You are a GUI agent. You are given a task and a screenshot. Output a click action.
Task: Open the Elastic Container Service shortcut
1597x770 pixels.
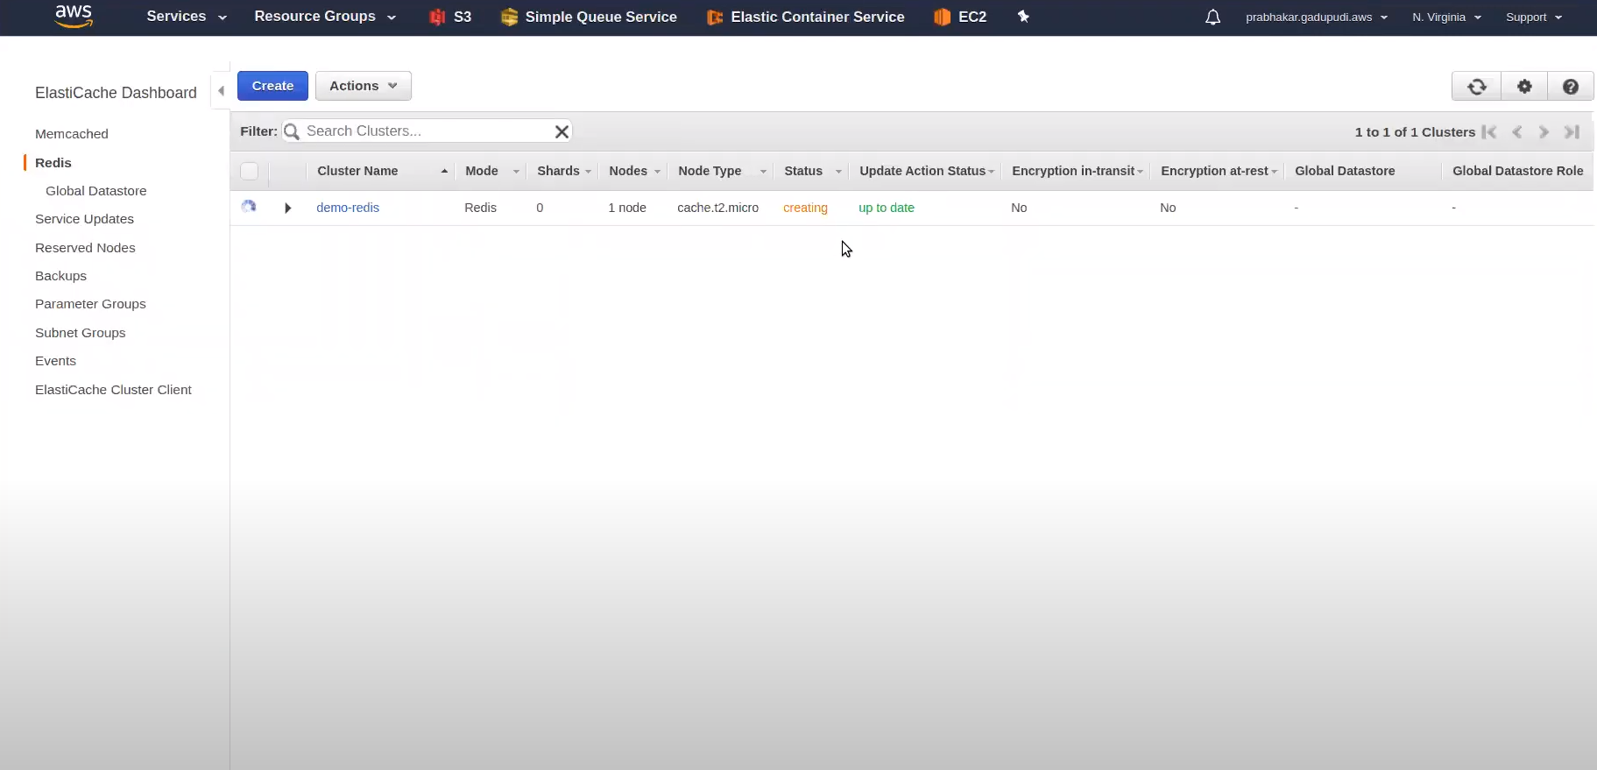(805, 17)
